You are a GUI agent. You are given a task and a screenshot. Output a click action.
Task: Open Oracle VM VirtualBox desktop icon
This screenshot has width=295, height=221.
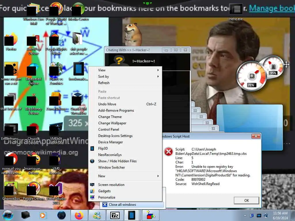[78, 104]
